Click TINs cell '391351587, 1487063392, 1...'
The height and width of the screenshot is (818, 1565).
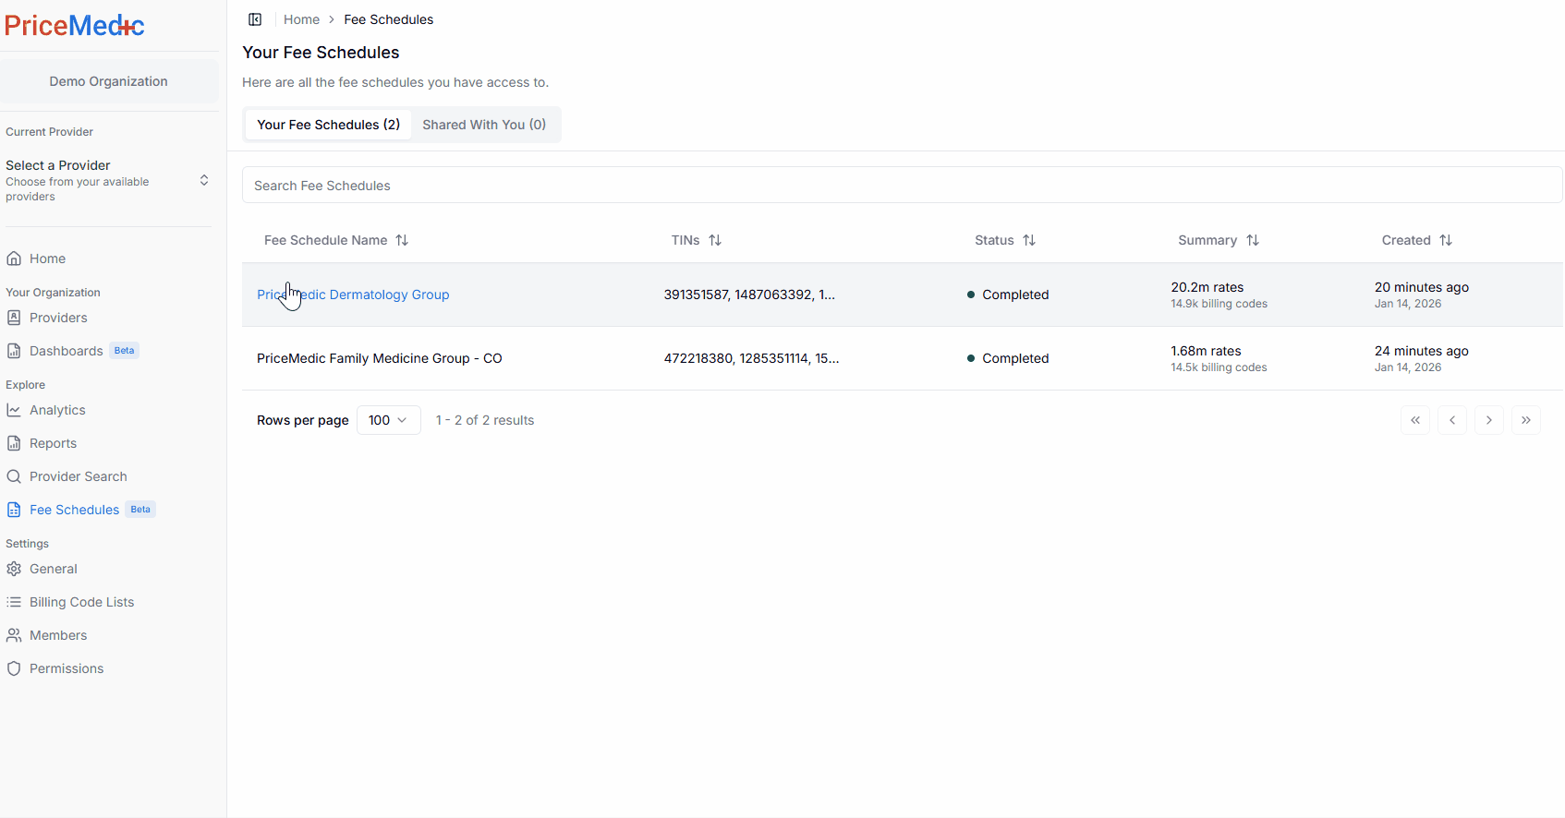point(749,295)
